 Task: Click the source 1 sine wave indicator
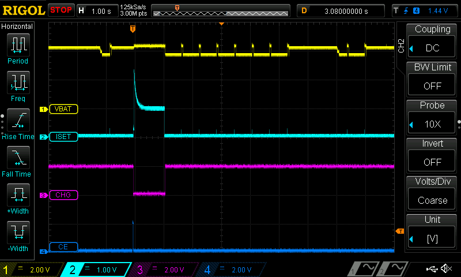[x=362, y=269]
